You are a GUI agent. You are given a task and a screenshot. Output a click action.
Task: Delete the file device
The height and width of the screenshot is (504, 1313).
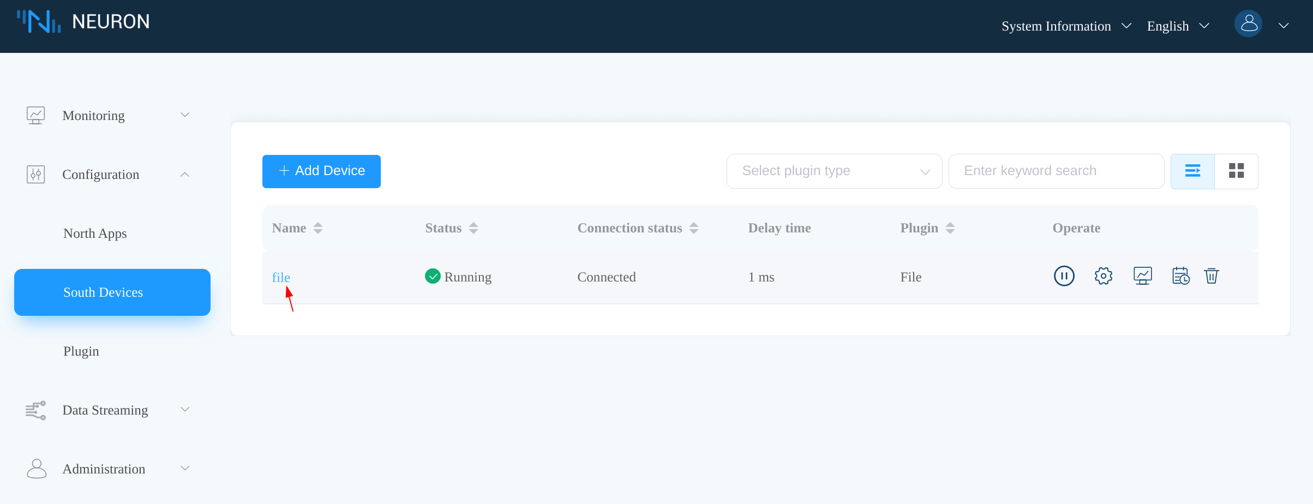[x=1212, y=276]
